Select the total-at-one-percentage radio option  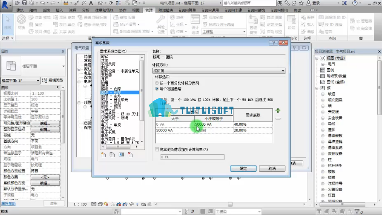(x=156, y=83)
